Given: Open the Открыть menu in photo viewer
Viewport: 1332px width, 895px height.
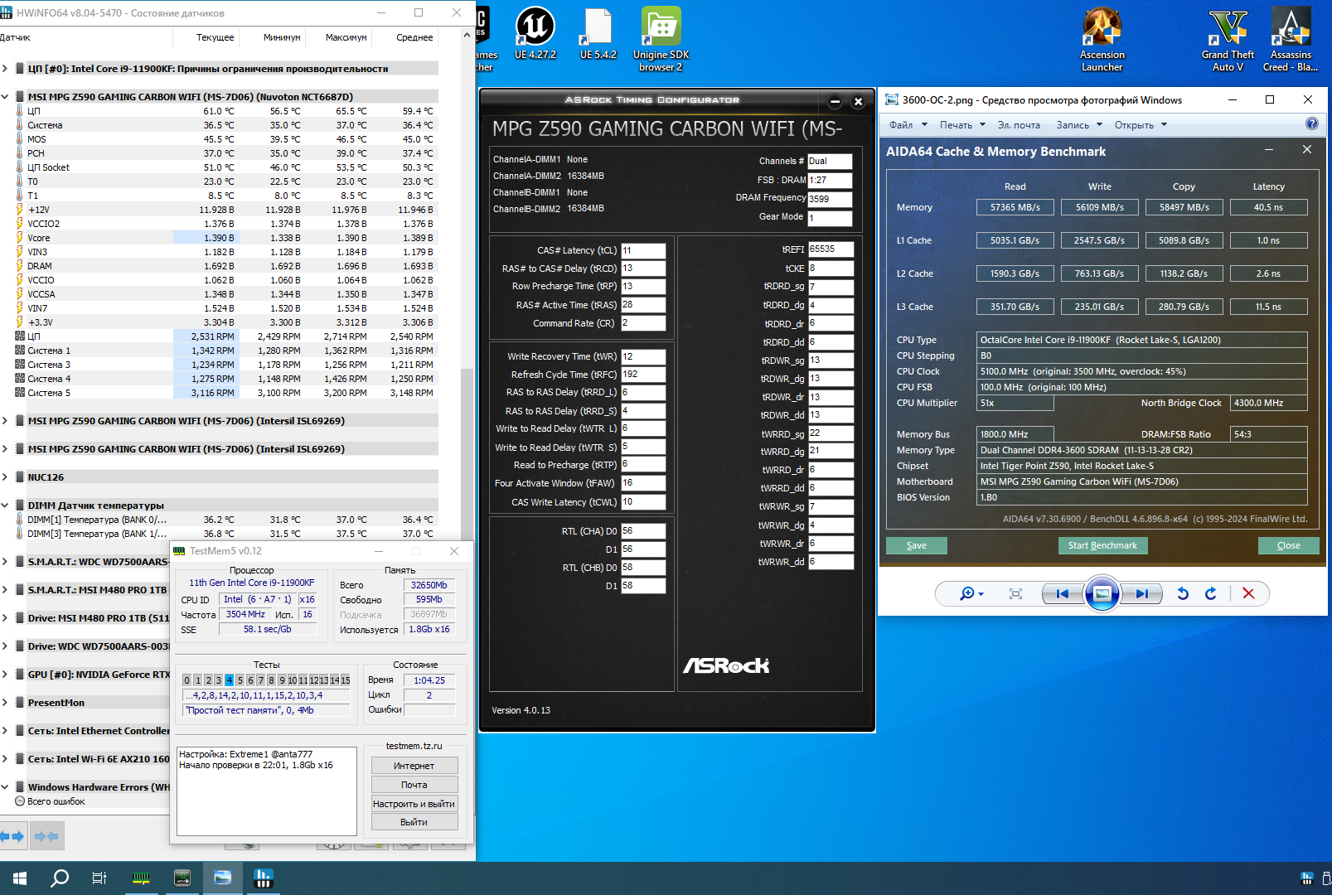Looking at the screenshot, I should pyautogui.click(x=1141, y=125).
